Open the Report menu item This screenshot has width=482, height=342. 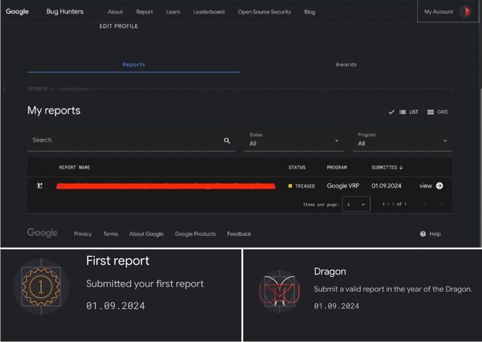[x=144, y=12]
